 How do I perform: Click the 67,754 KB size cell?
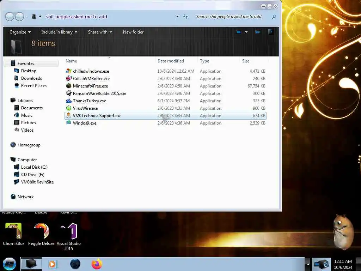click(256, 86)
